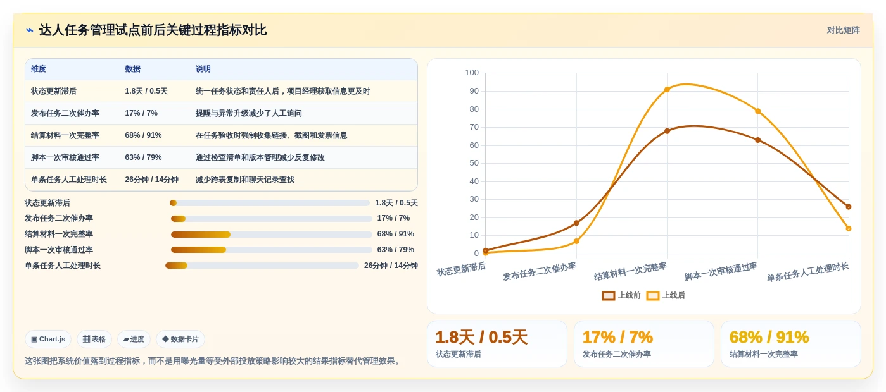
Task: Click 上线后 data point at 发布任务二次催办率
Action: [576, 241]
